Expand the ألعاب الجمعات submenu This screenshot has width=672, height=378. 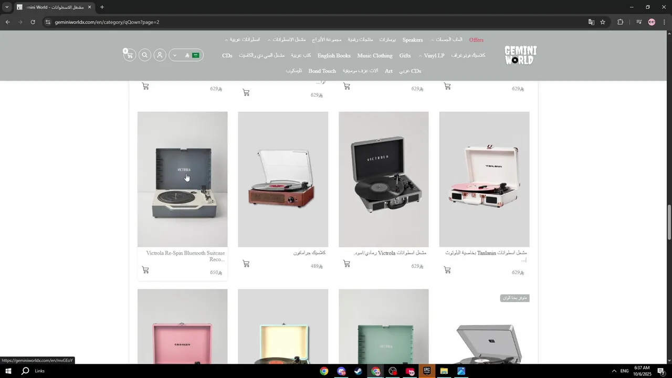[447, 40]
